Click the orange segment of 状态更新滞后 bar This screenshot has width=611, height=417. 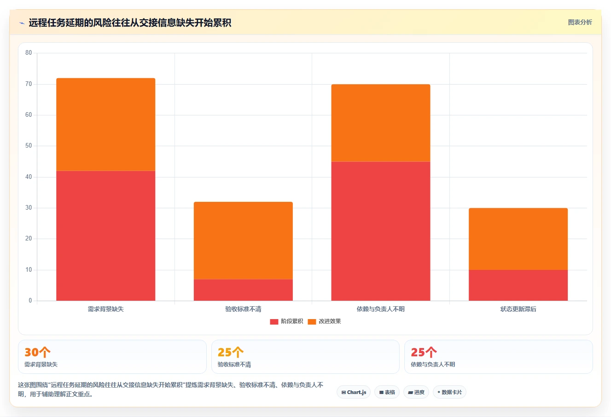pyautogui.click(x=518, y=239)
